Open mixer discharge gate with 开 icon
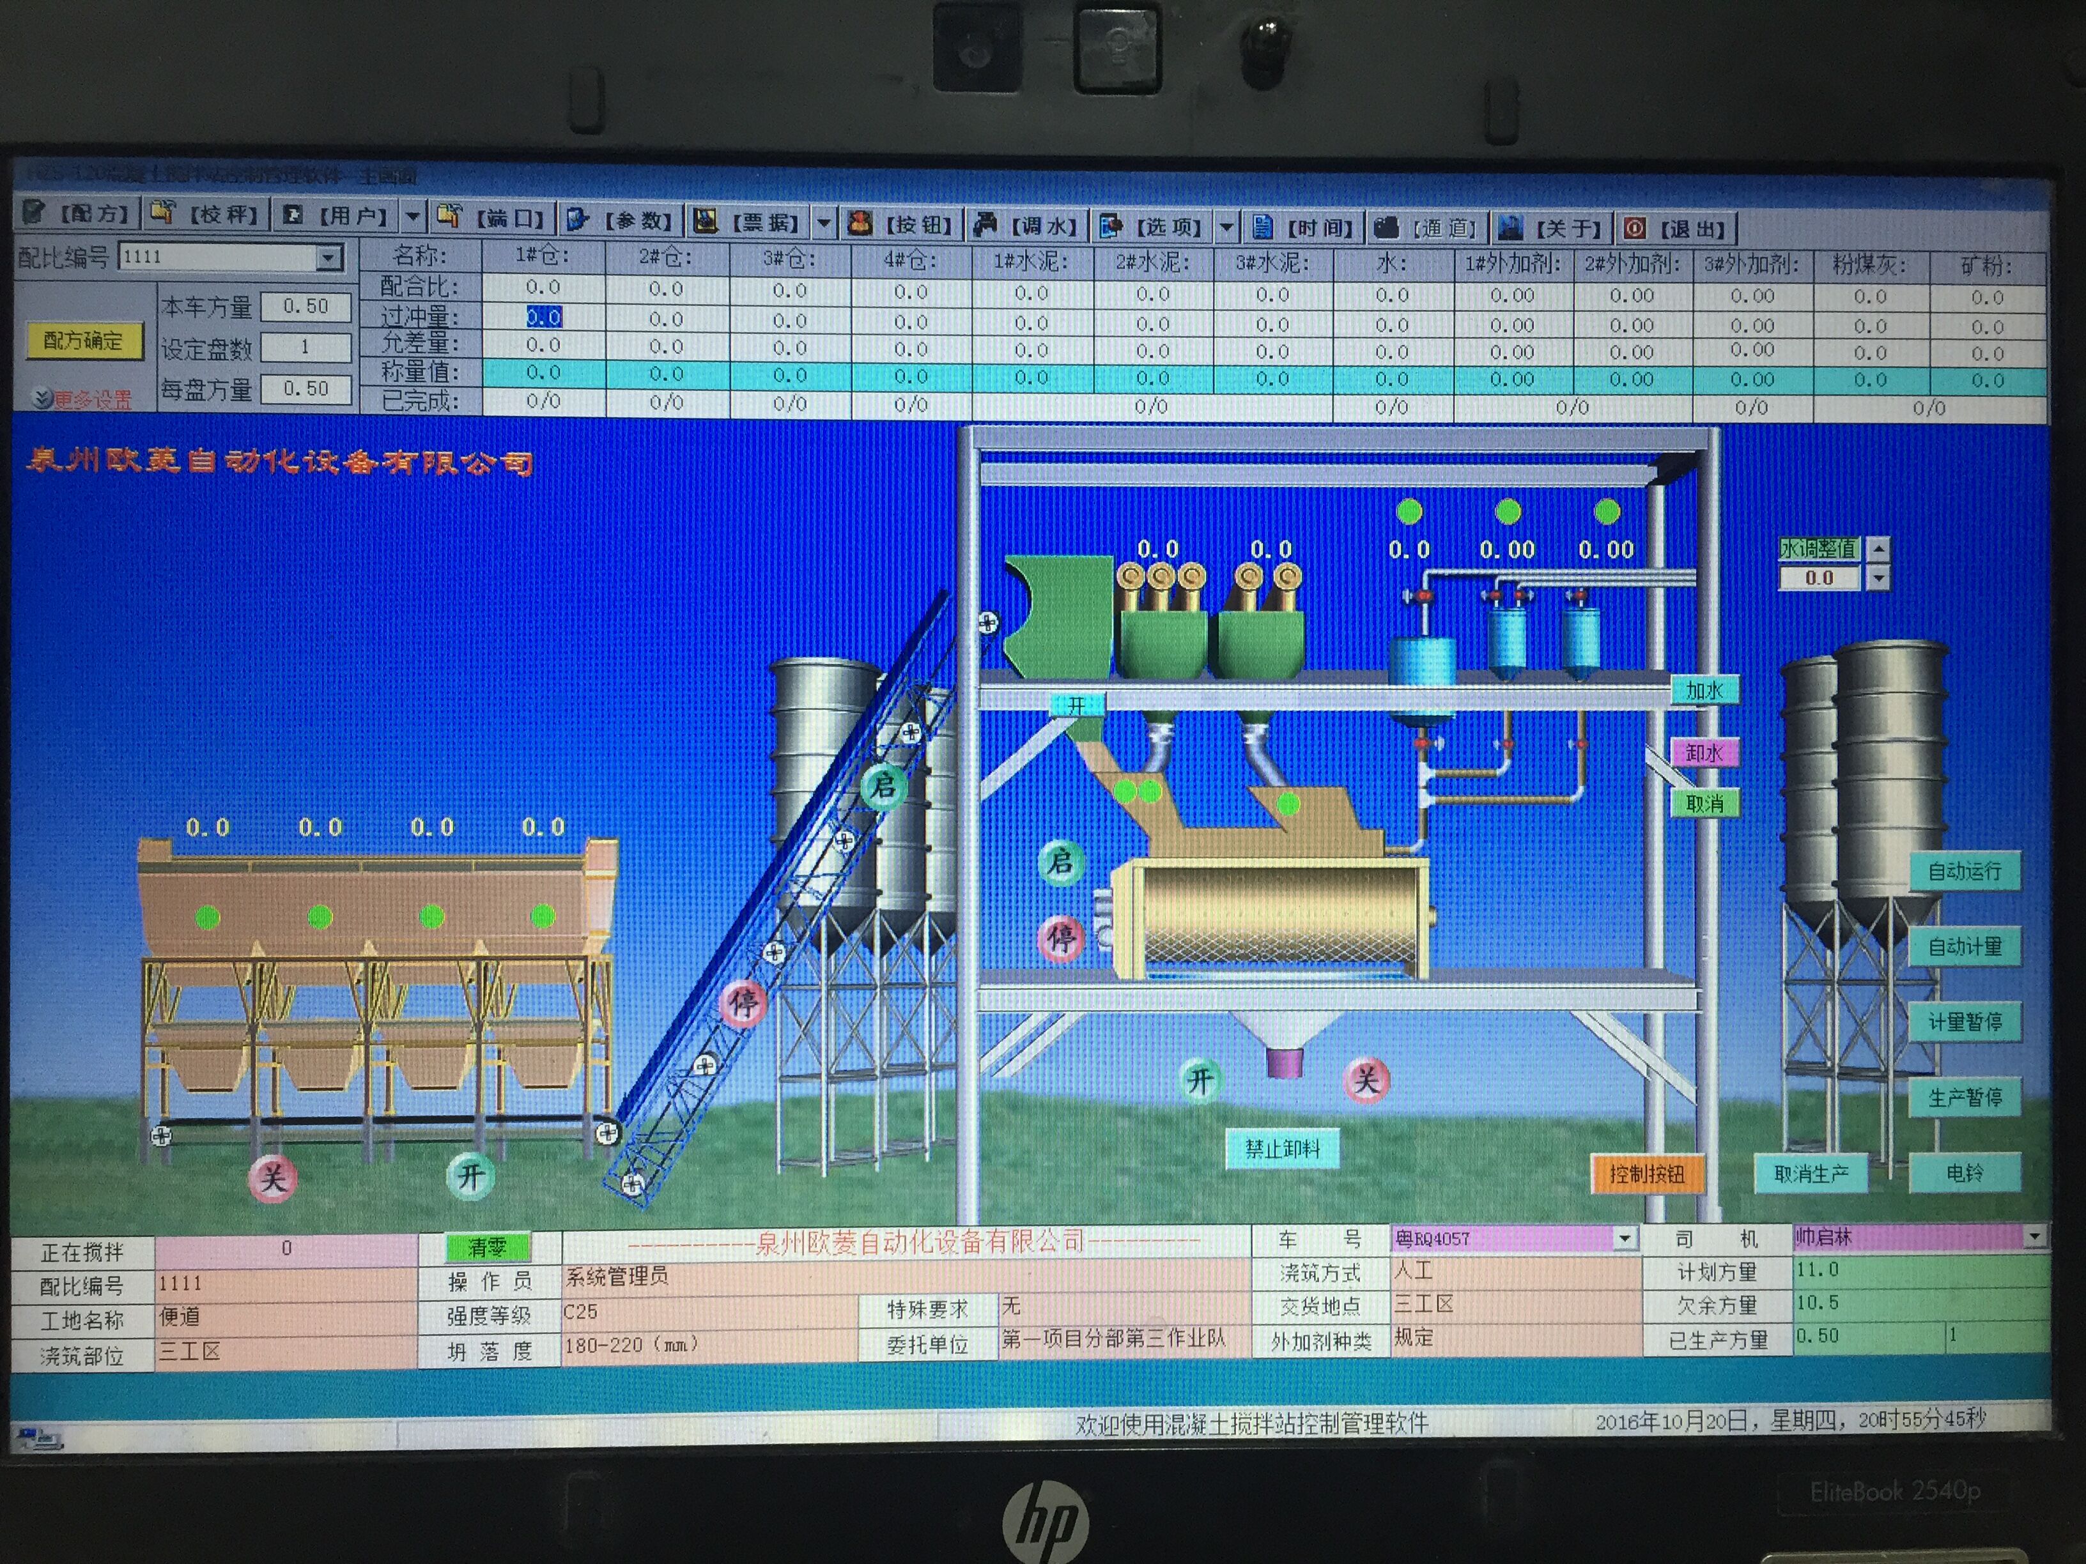Viewport: 2086px width, 1564px height. click(x=1200, y=1080)
